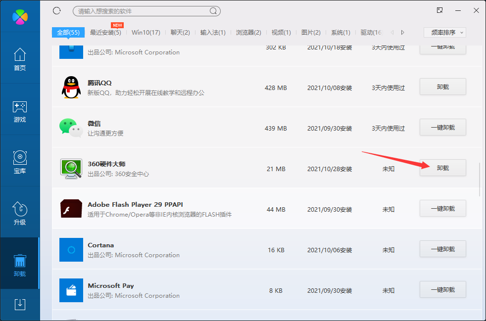
Task: Click the Cortana name text
Action: [x=101, y=245]
